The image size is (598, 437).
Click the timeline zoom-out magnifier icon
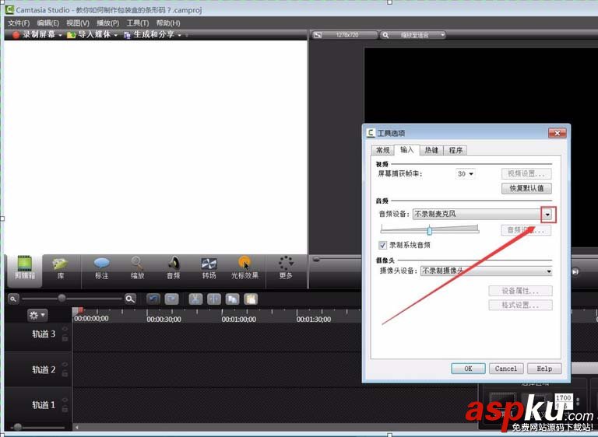coord(13,299)
